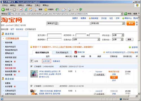This screenshot has height=101, width=141.
Task: Open the 文件(F) menu
Action: (5, 5)
